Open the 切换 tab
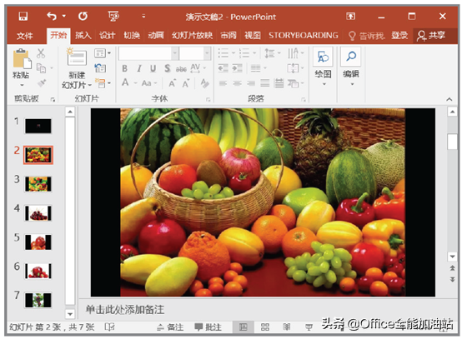The height and width of the screenshot is (339, 462). (x=132, y=36)
